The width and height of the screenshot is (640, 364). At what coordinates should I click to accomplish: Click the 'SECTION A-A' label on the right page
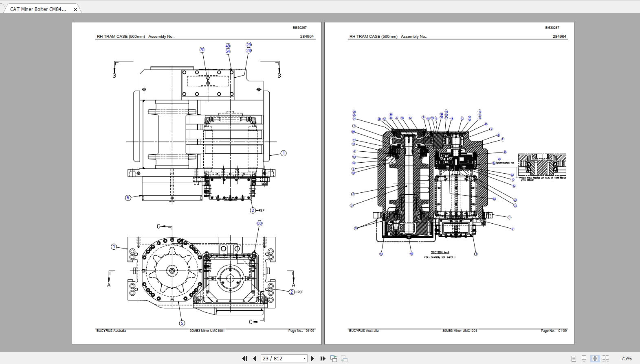(440, 252)
